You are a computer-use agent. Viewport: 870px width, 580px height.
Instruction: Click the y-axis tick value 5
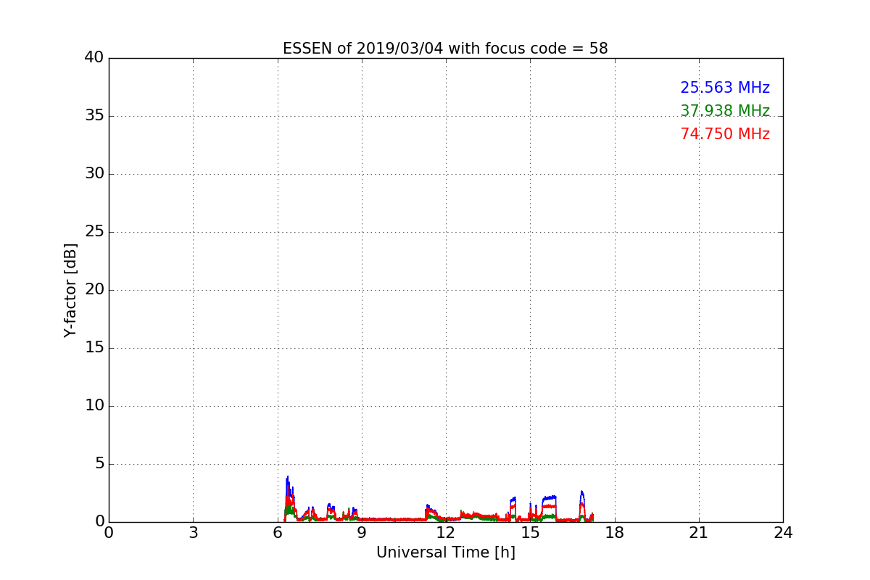pyautogui.click(x=99, y=464)
